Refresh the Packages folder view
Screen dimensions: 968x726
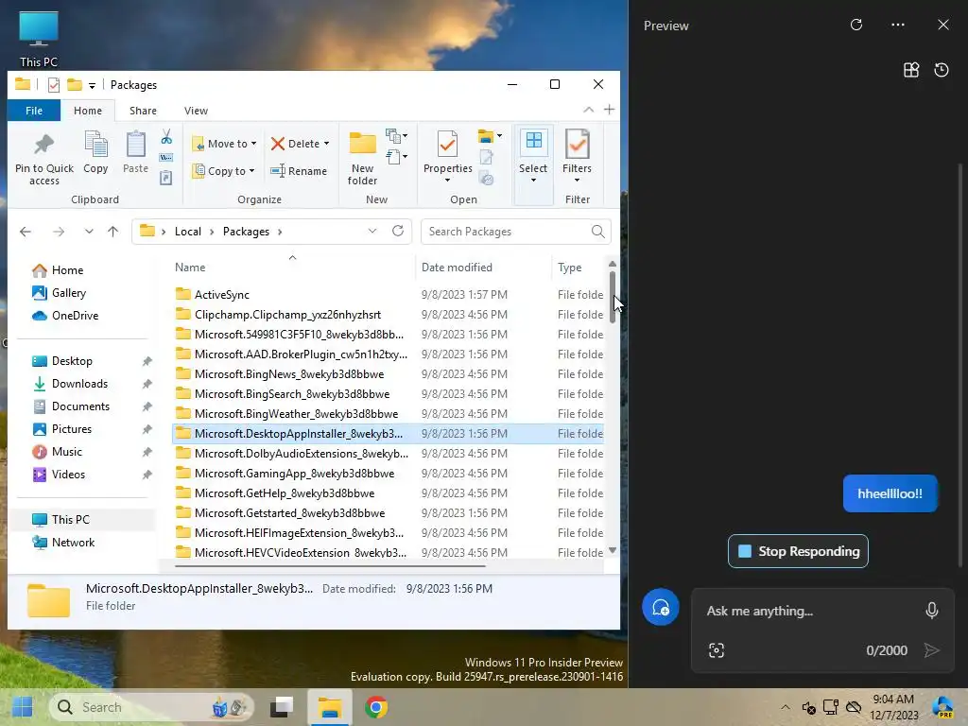[398, 231]
